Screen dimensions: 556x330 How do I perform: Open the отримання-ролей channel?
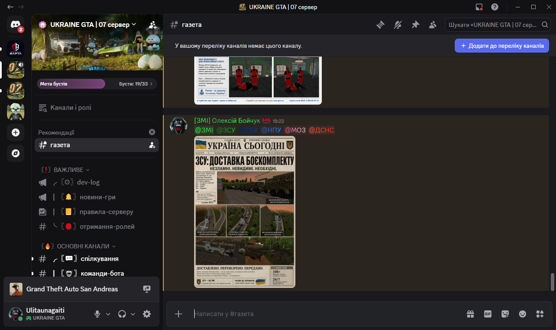[x=96, y=227]
